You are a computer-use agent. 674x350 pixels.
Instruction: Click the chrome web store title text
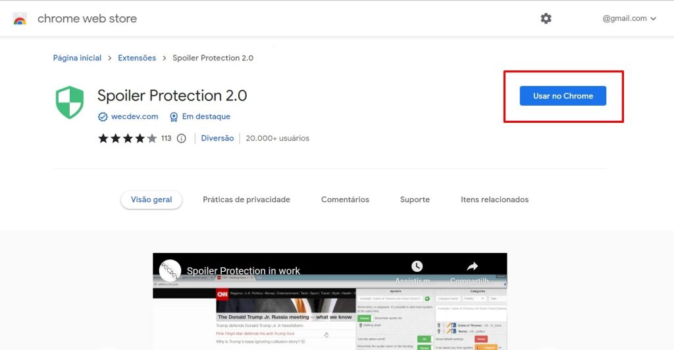[x=88, y=18]
